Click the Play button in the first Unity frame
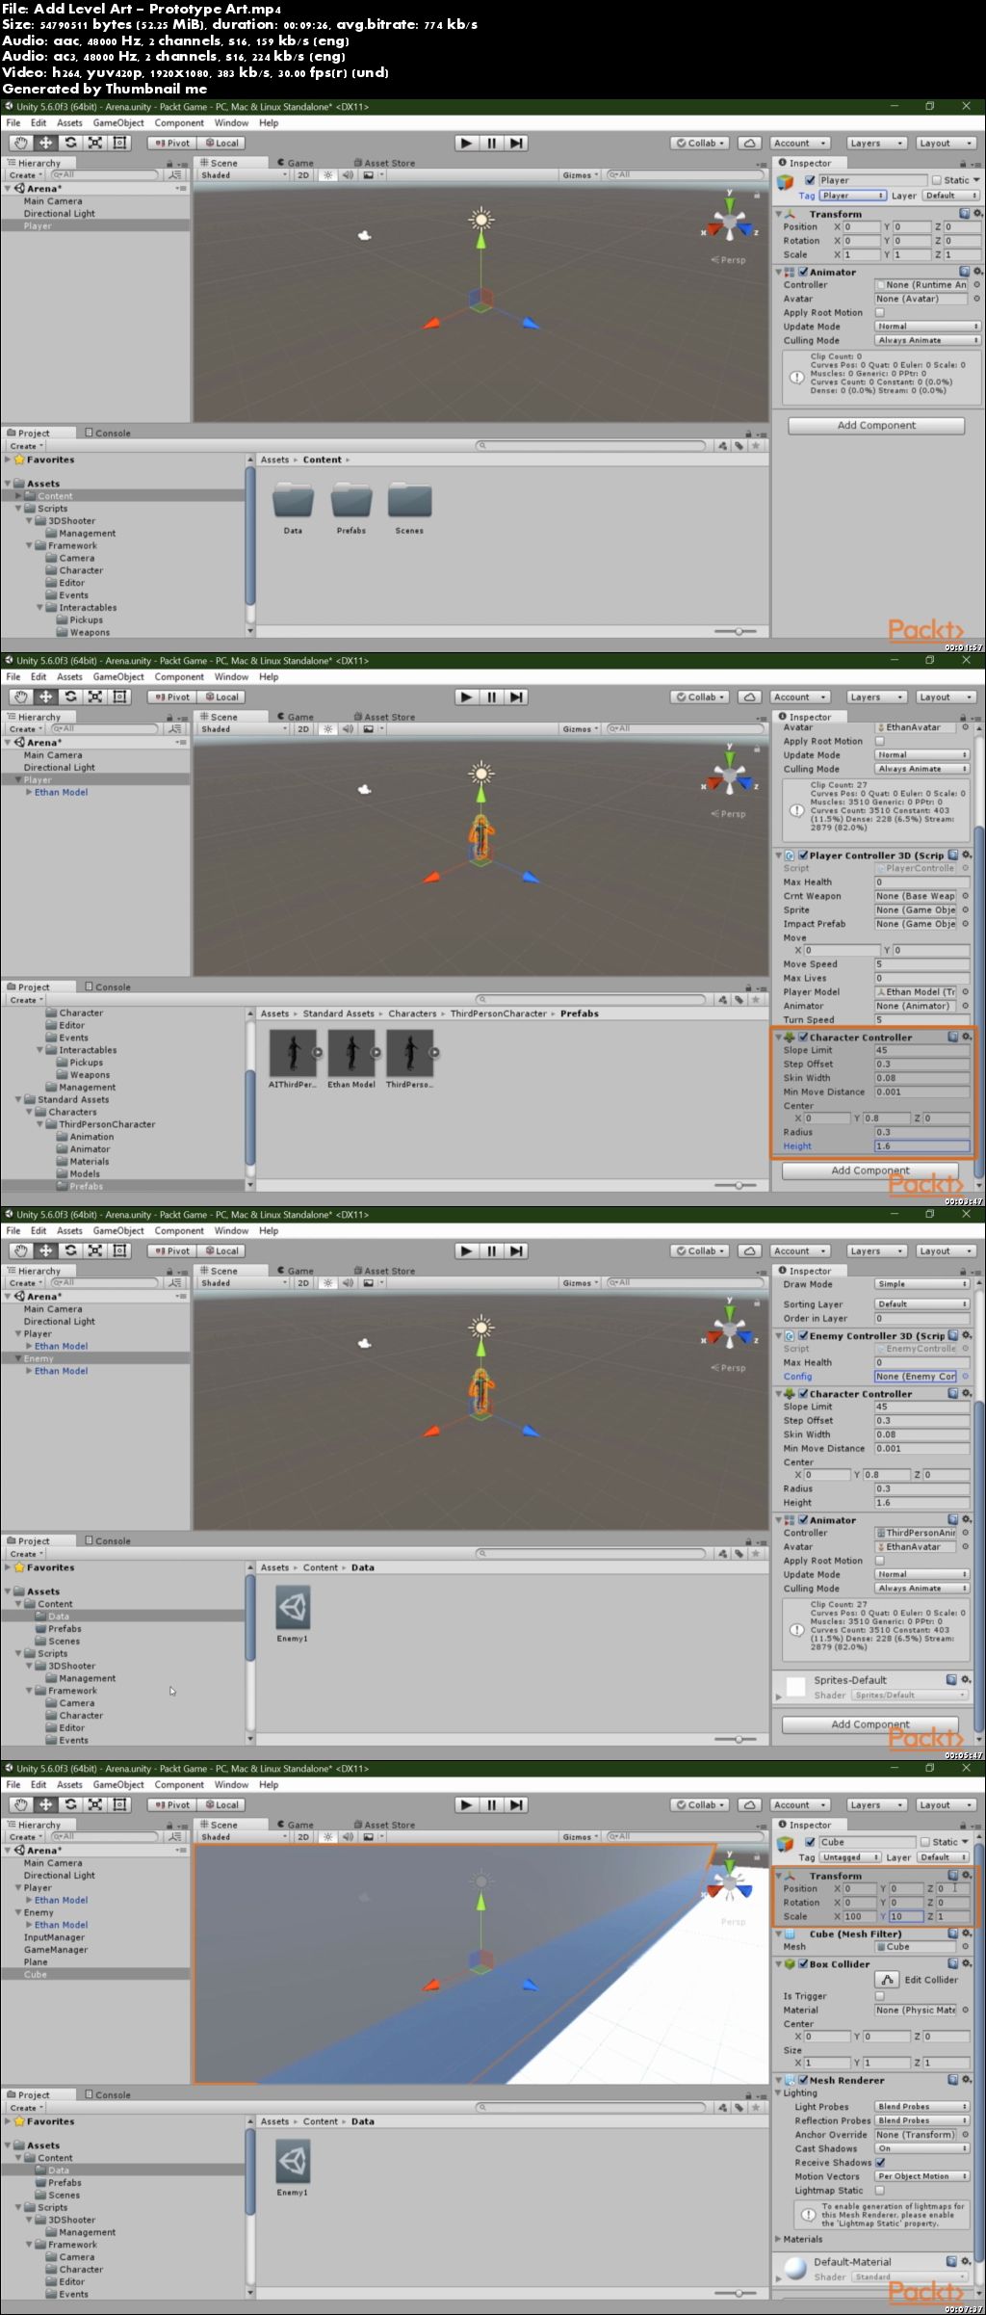986x2315 pixels. [x=466, y=143]
